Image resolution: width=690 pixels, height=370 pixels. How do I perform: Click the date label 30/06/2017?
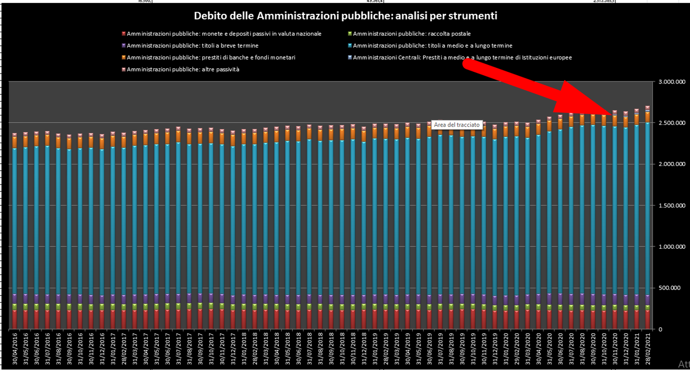(168, 349)
